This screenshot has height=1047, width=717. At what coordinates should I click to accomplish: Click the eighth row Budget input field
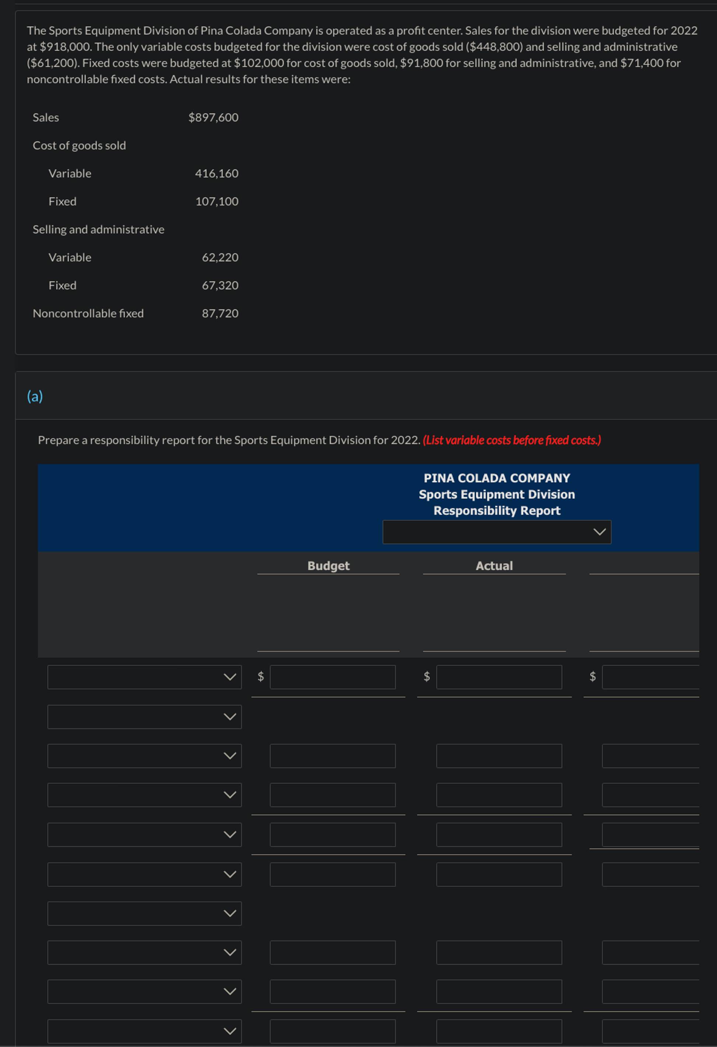333,952
